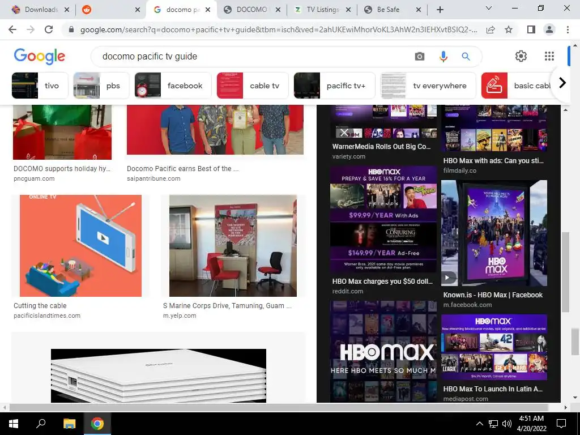Open the volume control in tray
Viewport: 580px width, 435px height.
[x=507, y=424]
